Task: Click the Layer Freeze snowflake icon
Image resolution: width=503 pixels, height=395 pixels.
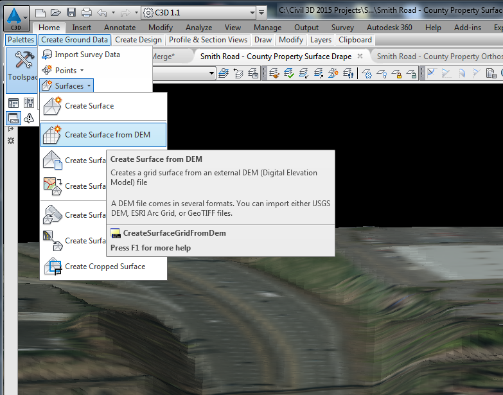Action: tap(367, 73)
